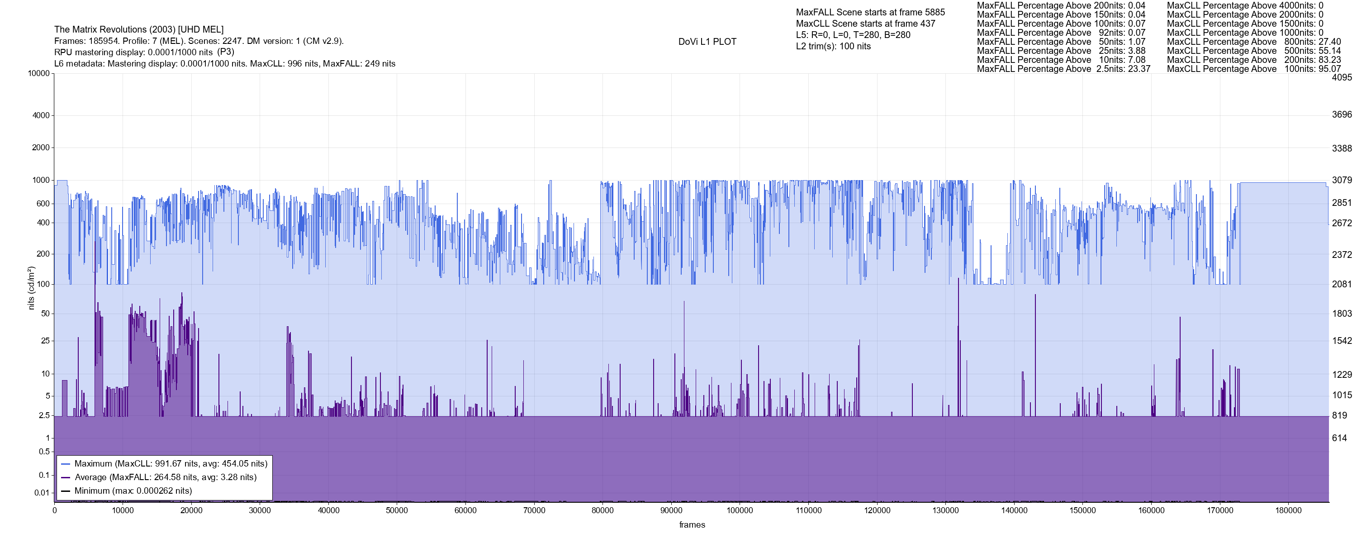Click MaxFALL Scene starts at frame 5885
The width and height of the screenshot is (1357, 543).
coord(870,12)
